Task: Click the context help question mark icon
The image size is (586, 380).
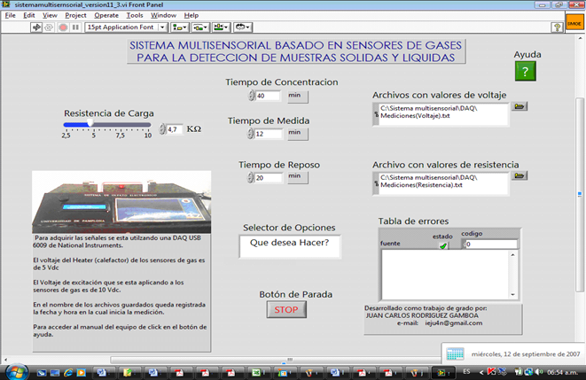Action: (557, 27)
